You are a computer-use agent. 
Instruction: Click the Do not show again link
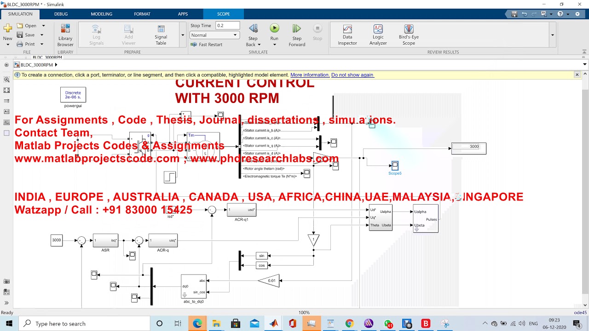point(352,75)
